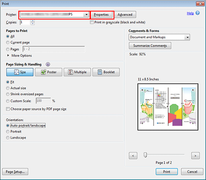Focus the Copies number field

coord(25,22)
